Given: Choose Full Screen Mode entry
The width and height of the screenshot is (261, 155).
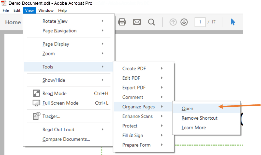Looking at the screenshot, I should tap(68, 103).
